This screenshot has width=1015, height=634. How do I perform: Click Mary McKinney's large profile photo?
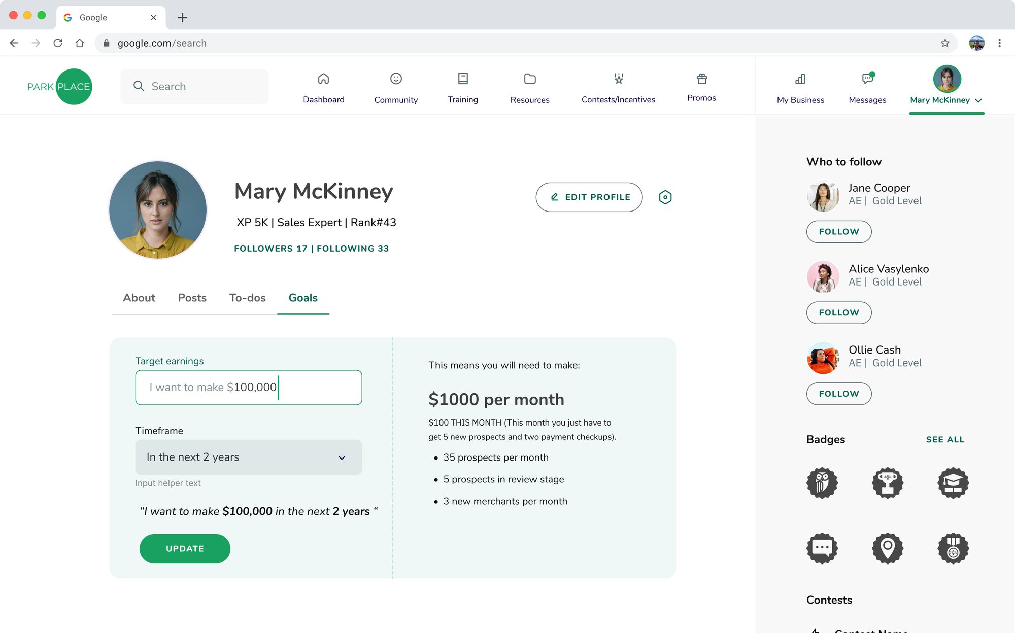(x=158, y=210)
